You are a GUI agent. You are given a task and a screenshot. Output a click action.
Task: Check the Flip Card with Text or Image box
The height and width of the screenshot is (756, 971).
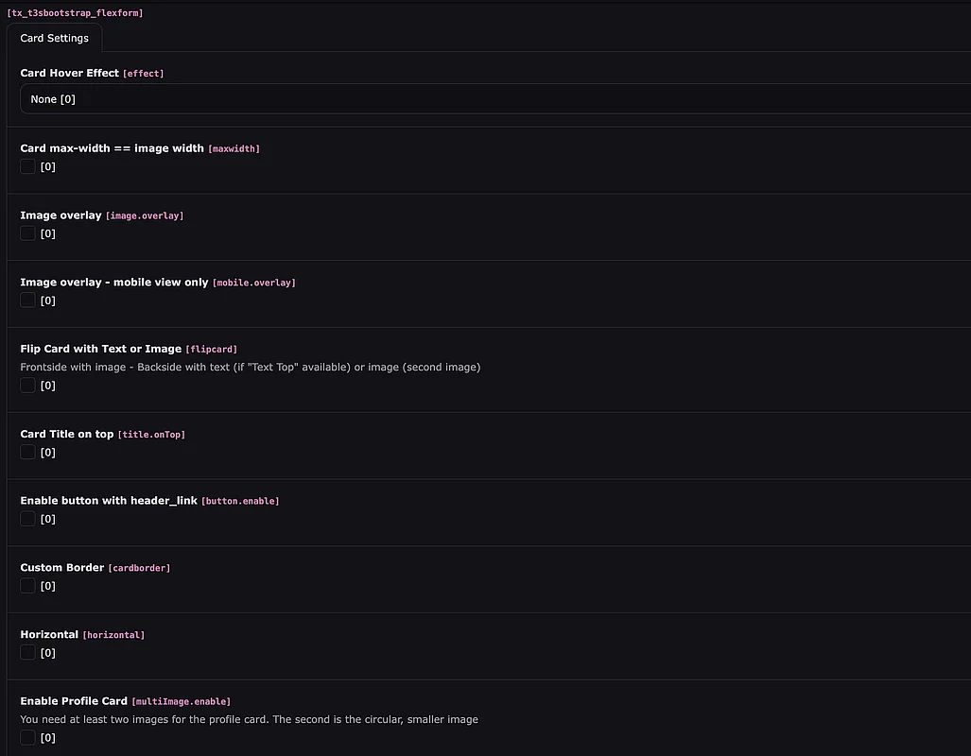coord(28,386)
